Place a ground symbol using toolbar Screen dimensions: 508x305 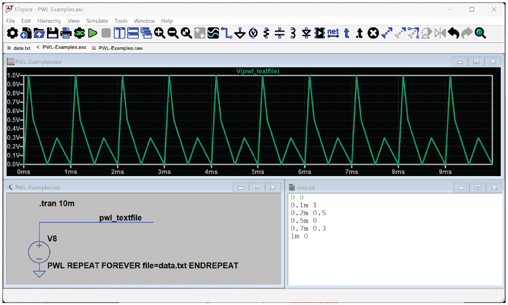[x=240, y=33]
